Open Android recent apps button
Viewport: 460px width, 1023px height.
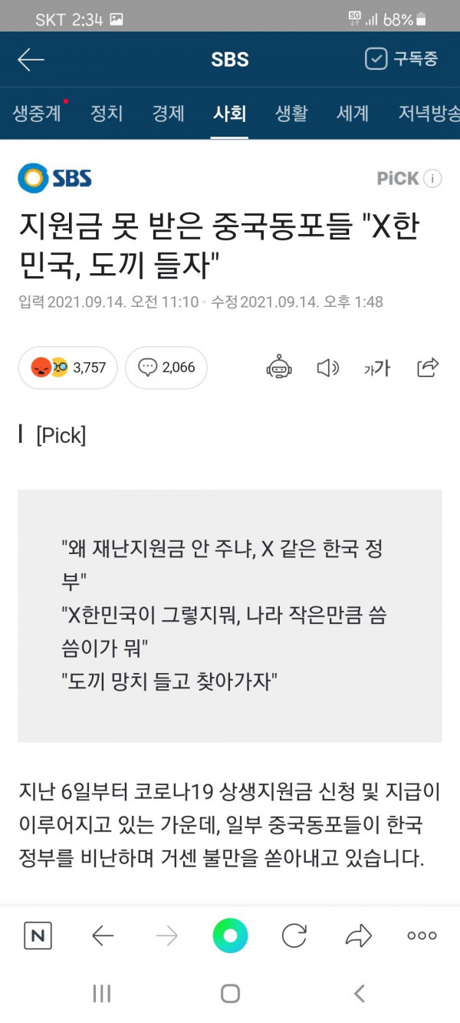(x=102, y=993)
